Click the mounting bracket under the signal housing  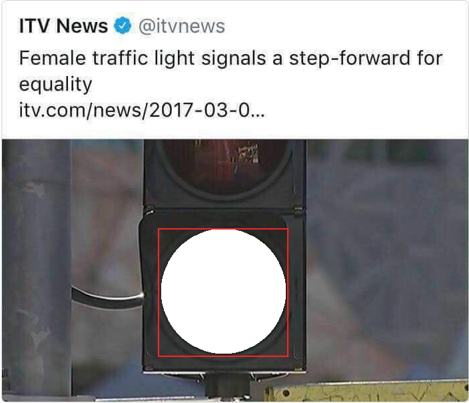tap(227, 384)
